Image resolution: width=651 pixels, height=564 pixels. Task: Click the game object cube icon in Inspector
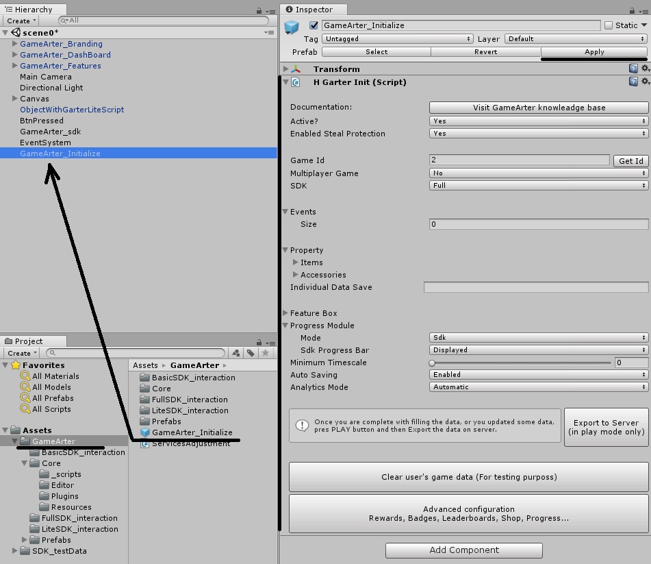click(292, 27)
